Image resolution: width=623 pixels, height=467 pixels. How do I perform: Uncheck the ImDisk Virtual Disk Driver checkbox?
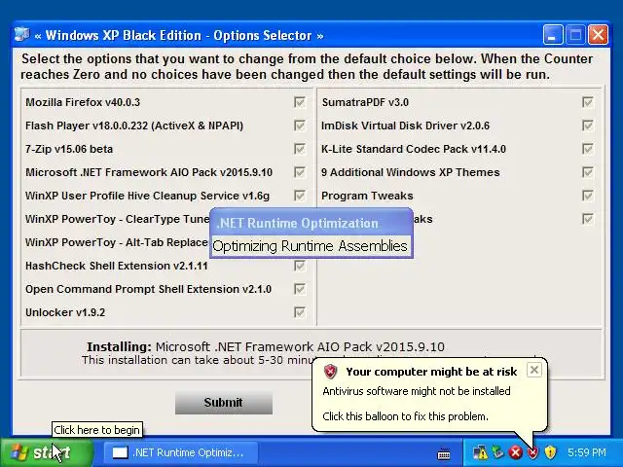588,126
